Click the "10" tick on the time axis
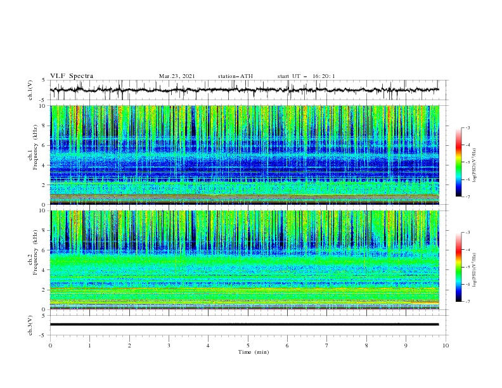Screen dimensions: 502x388 point(446,346)
